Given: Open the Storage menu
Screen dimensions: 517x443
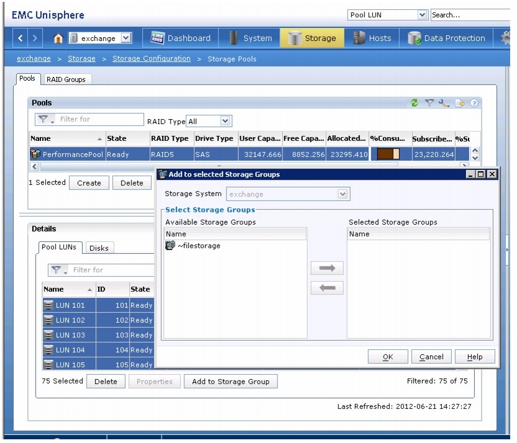Looking at the screenshot, I should pyautogui.click(x=312, y=38).
